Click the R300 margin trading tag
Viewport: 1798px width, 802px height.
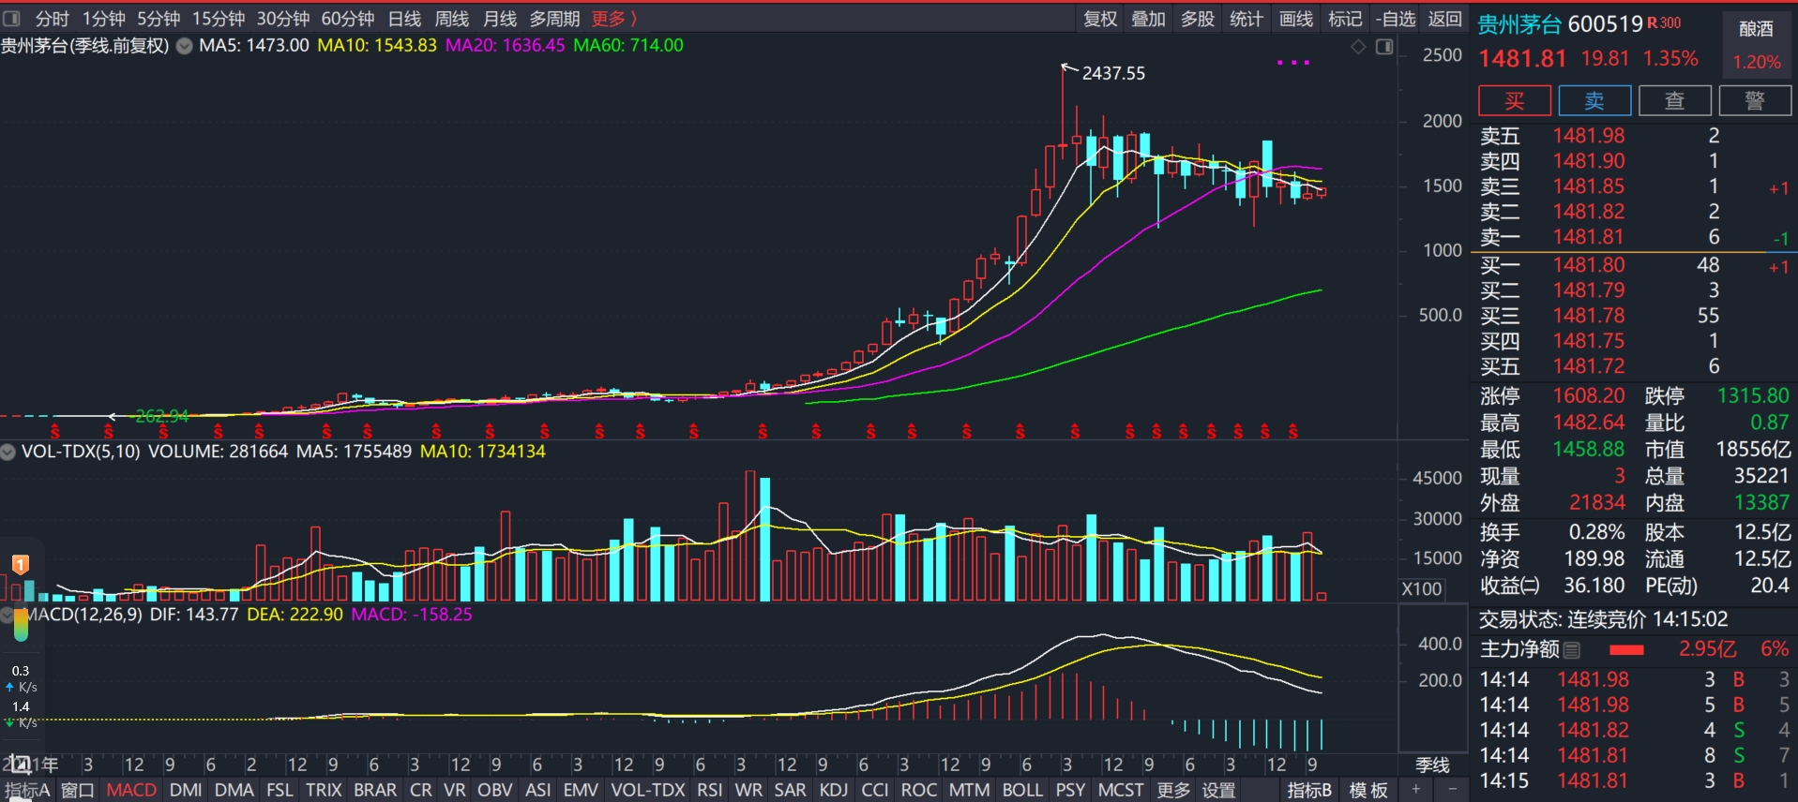[1664, 23]
